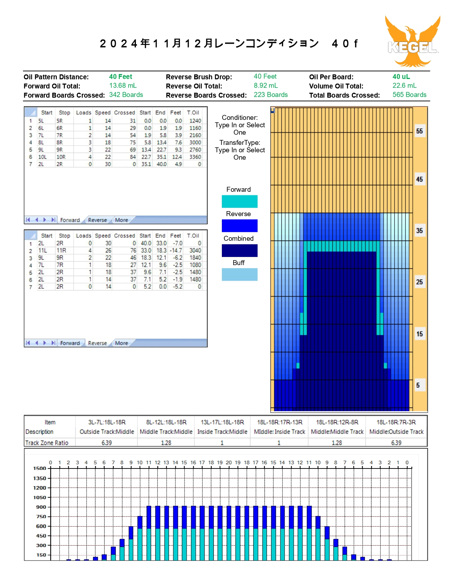Select Forward tab in upper table
This screenshot has height=582, width=449.
pos(70,220)
